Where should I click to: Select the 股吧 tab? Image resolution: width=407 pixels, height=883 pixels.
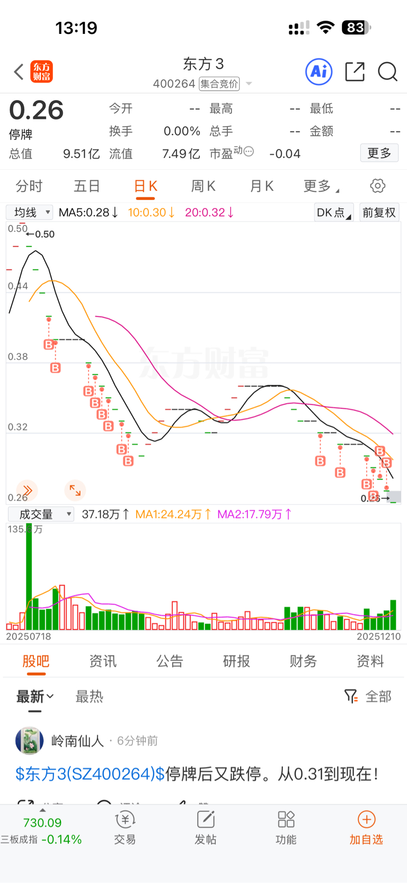tap(36, 661)
